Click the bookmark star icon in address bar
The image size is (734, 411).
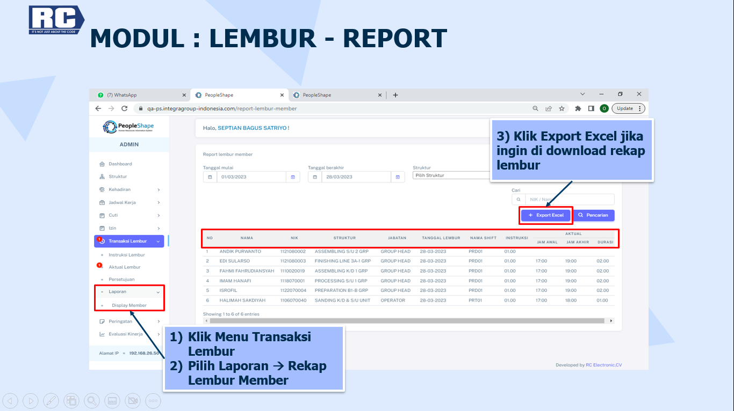pyautogui.click(x=562, y=108)
